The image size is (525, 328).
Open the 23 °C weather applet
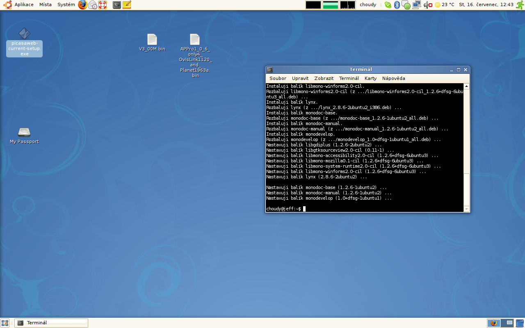point(445,5)
